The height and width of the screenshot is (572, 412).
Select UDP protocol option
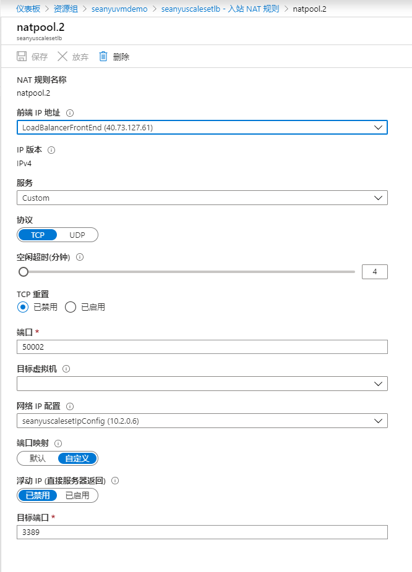coord(77,235)
